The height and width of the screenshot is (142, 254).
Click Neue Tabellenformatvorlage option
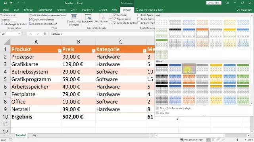pos(176,108)
